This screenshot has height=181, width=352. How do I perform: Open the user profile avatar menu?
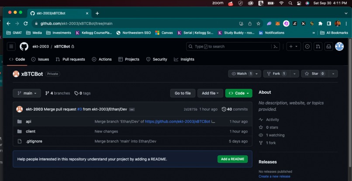click(x=339, y=46)
